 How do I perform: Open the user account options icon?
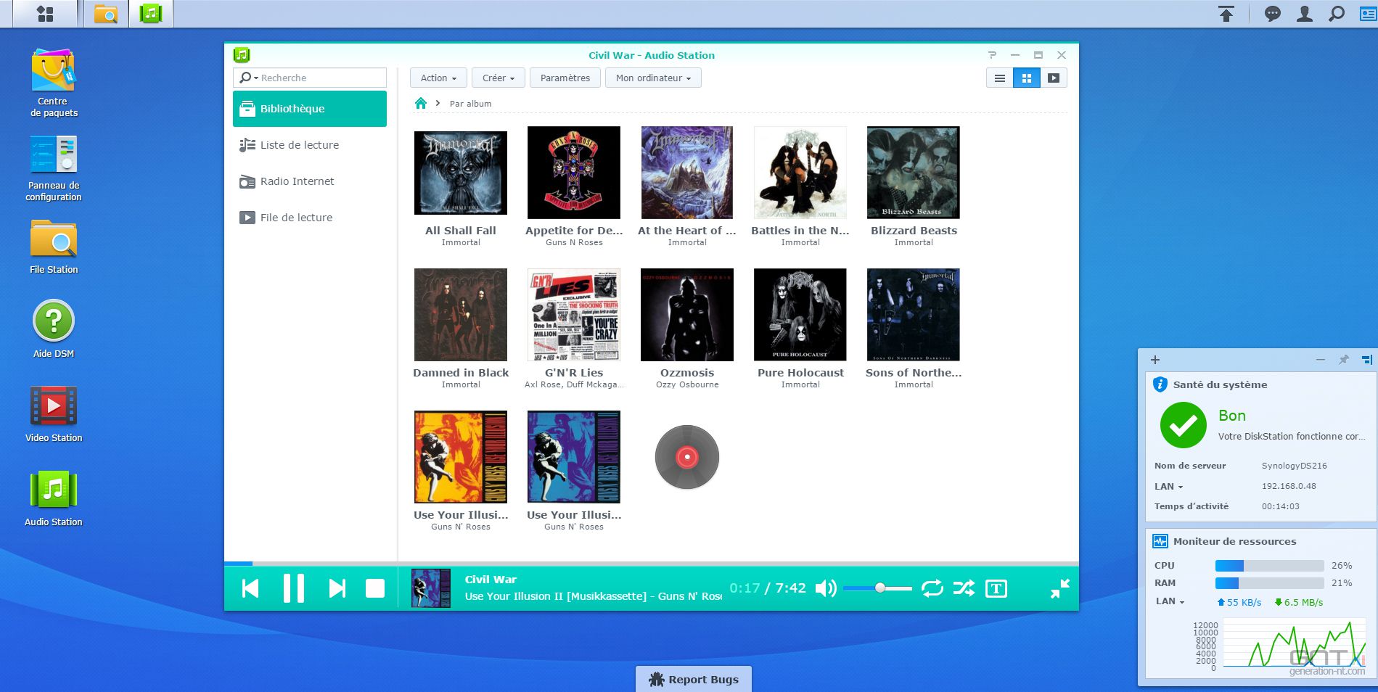click(1305, 14)
